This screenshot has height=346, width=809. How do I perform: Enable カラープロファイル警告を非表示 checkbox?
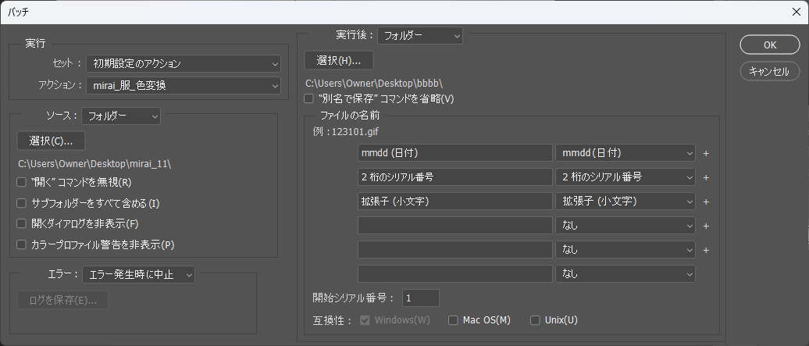tap(22, 245)
